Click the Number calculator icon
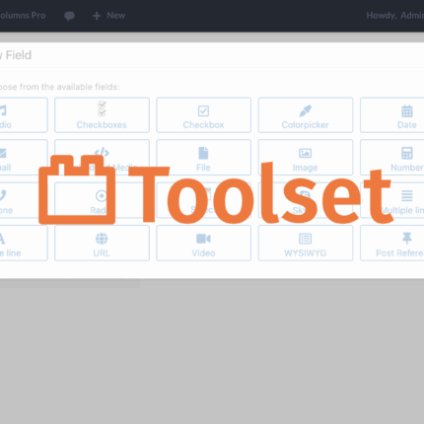The width and height of the screenshot is (424, 424). tap(407, 153)
